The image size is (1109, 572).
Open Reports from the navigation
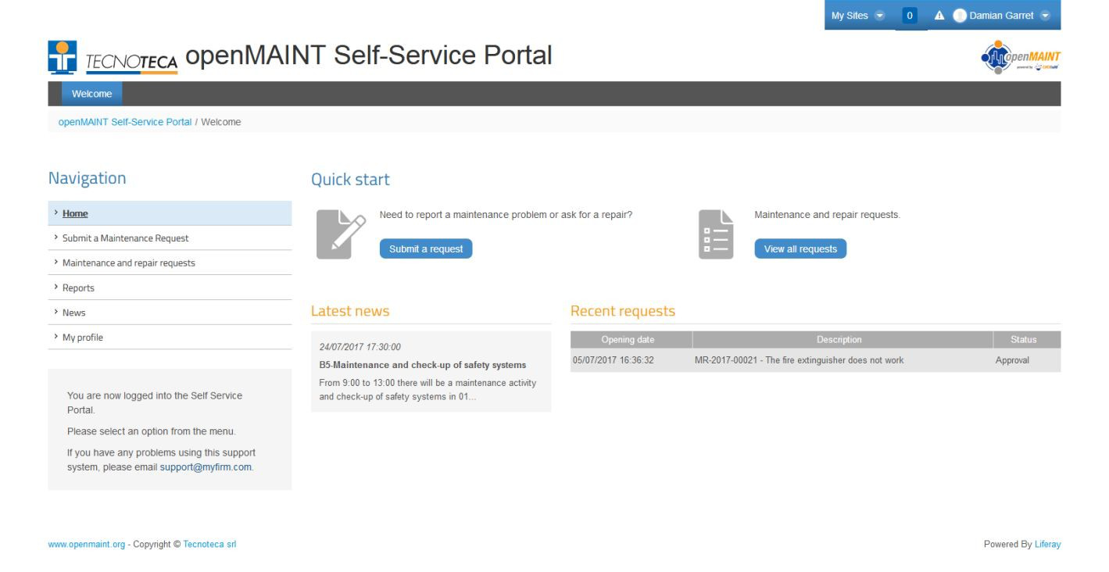pos(78,288)
